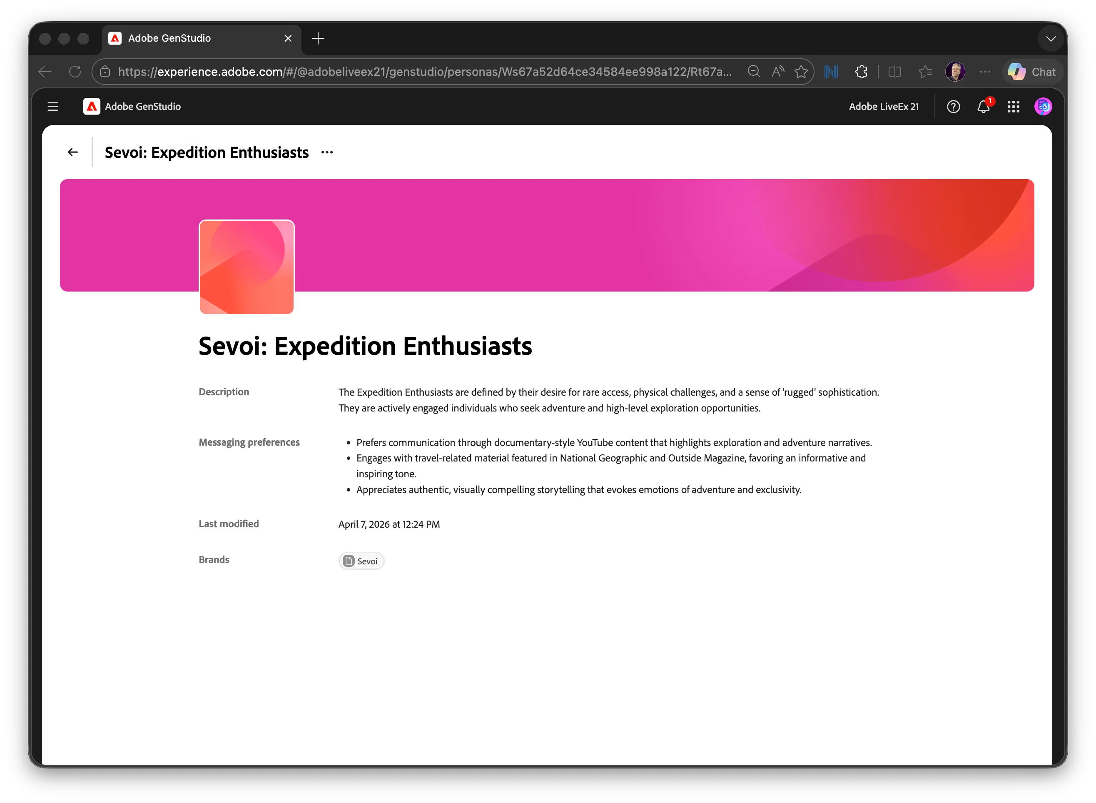Click the persona square thumbnail image
Screen dimensions: 1096x803
[x=247, y=267]
